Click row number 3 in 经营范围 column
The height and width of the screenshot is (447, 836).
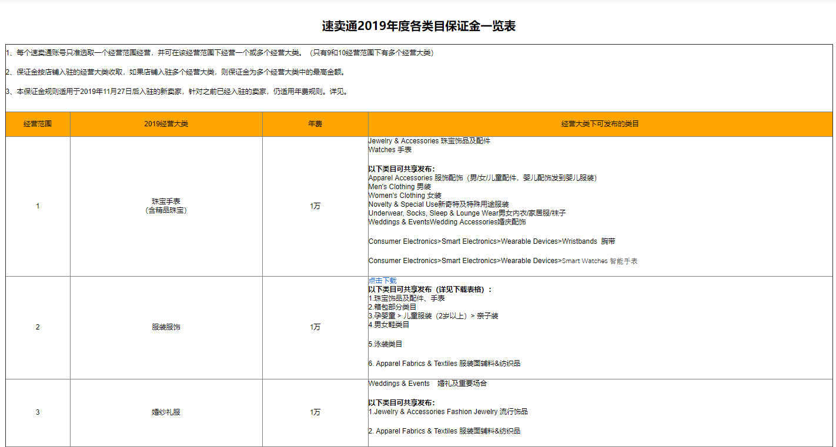pyautogui.click(x=37, y=412)
